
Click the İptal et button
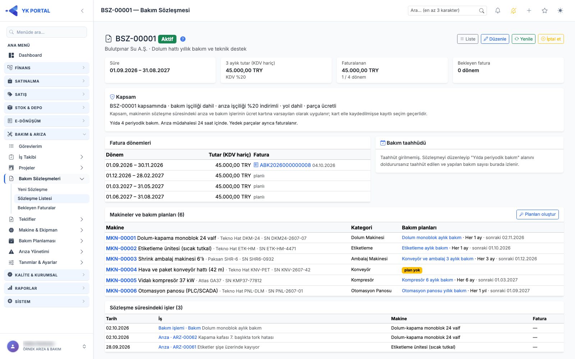click(x=551, y=39)
